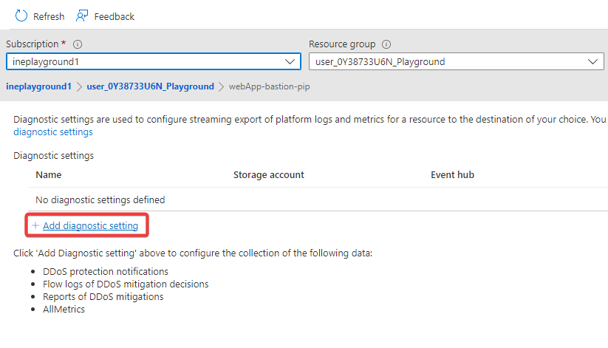Click the Feedback person icon

coord(83,16)
